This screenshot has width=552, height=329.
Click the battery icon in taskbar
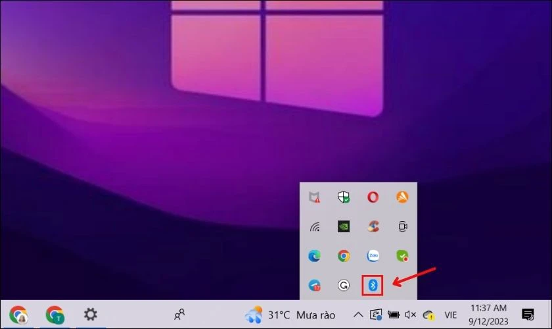pos(393,315)
